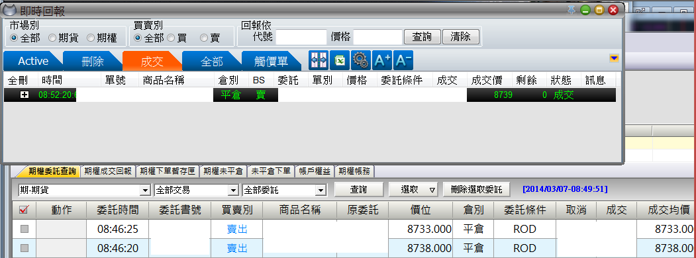The image size is (696, 258).
Task: Decrease font size with A- icon
Action: click(403, 60)
